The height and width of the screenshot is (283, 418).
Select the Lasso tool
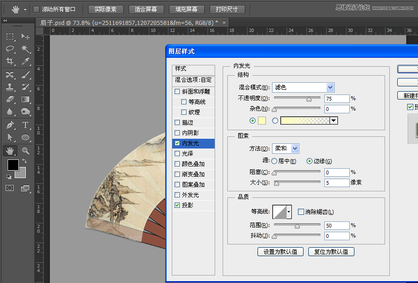(10, 48)
